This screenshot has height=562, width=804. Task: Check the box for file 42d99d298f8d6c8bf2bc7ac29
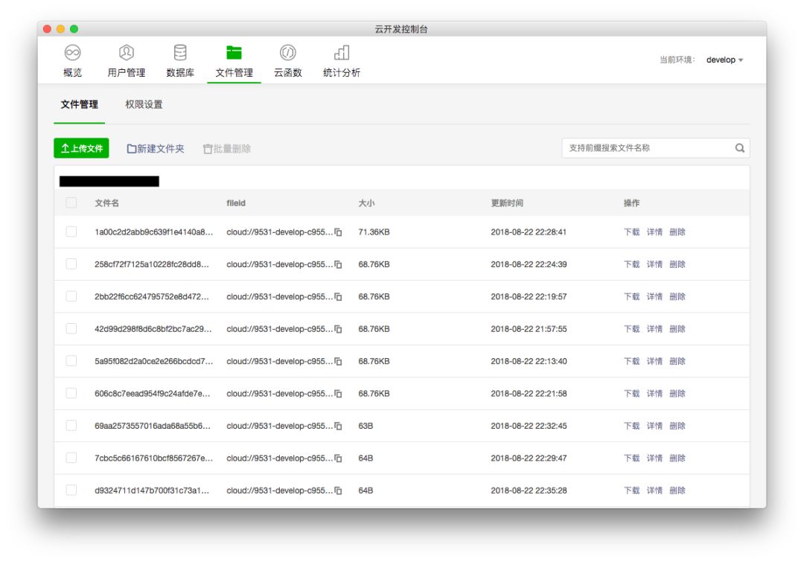coord(71,329)
